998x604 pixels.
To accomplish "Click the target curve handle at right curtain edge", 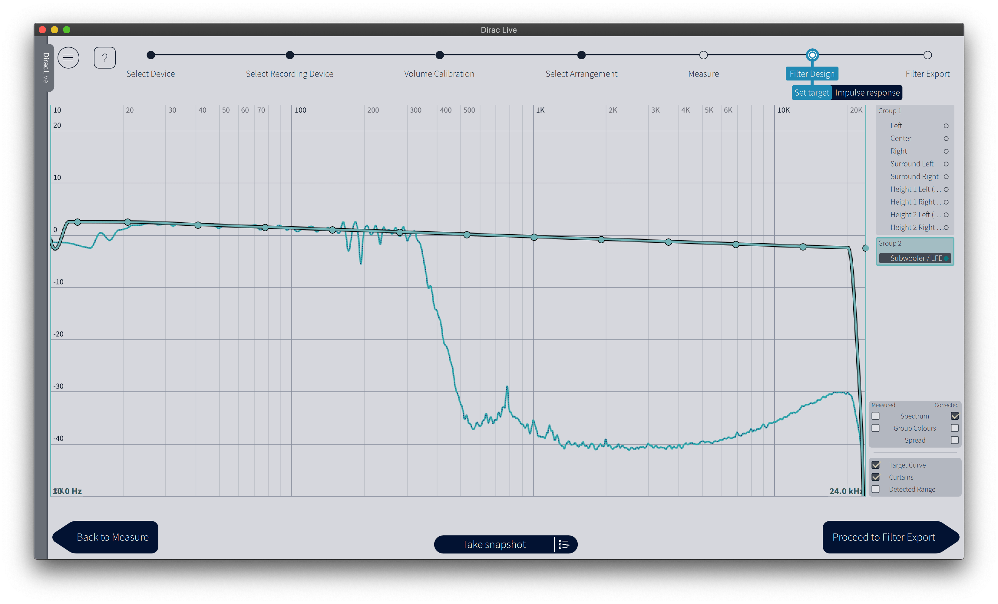I will [865, 248].
